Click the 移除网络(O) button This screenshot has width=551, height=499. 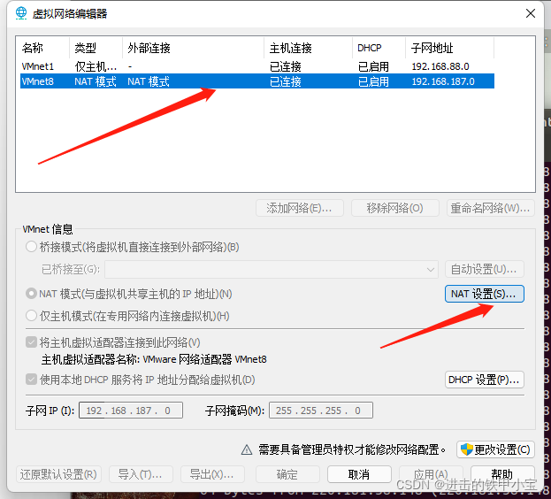click(395, 208)
